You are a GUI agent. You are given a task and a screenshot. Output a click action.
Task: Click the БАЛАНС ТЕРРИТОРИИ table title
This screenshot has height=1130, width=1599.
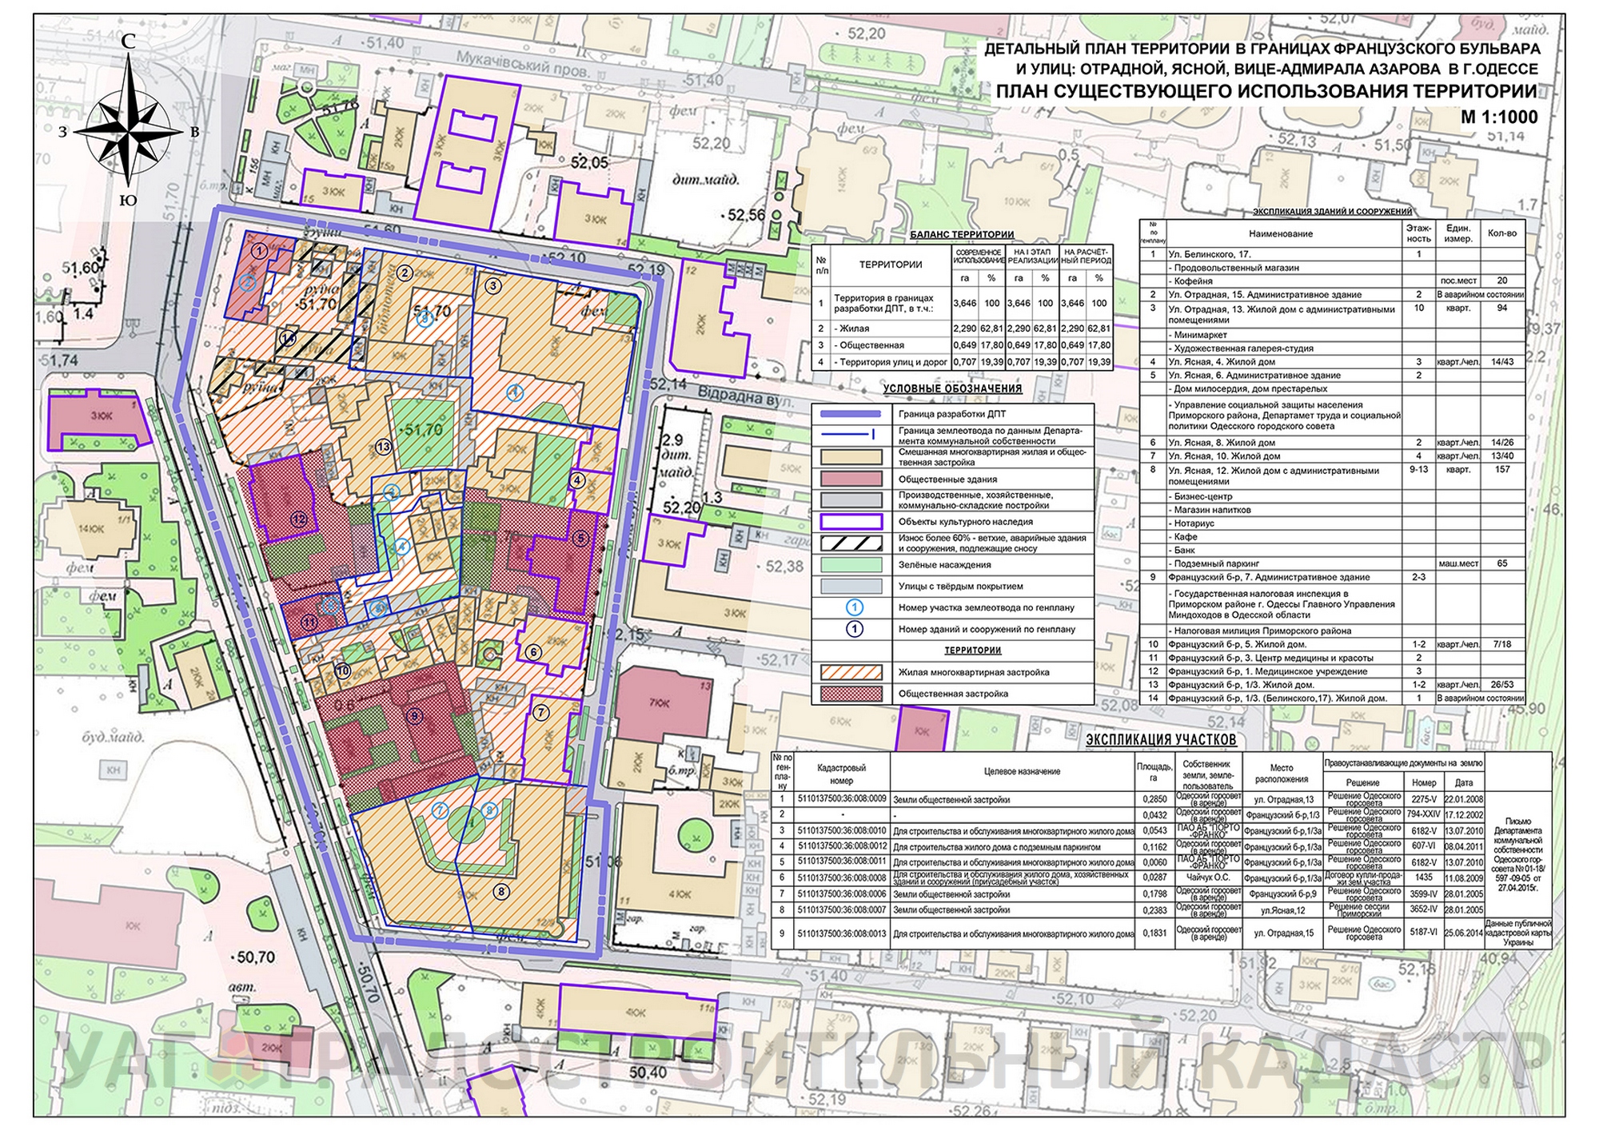coord(962,234)
